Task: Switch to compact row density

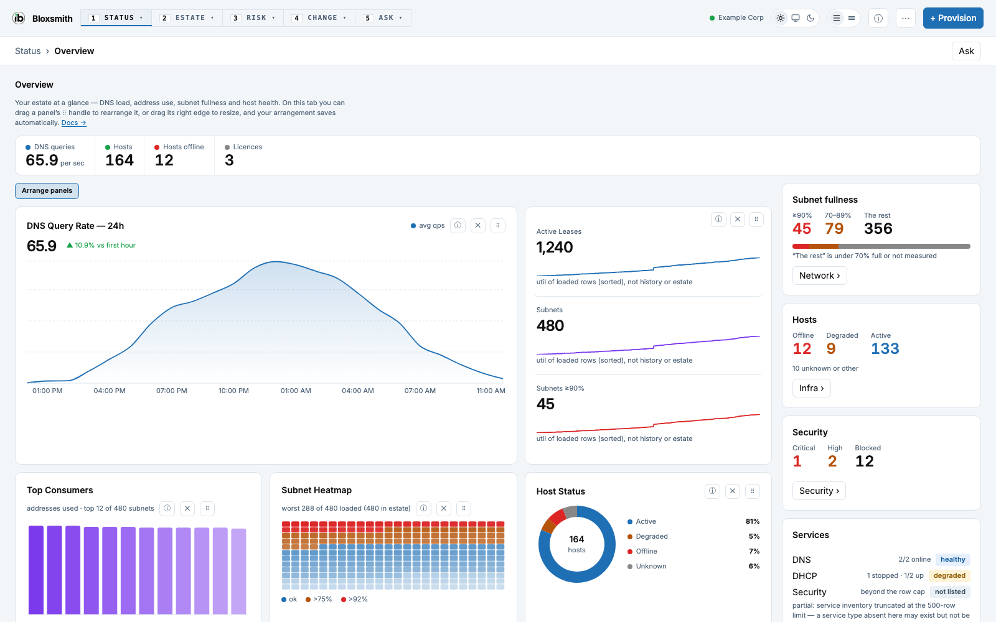Action: coord(852,18)
